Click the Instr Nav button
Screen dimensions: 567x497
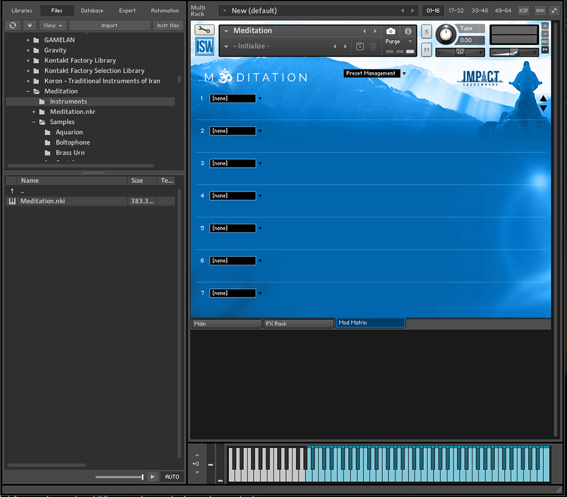[168, 26]
